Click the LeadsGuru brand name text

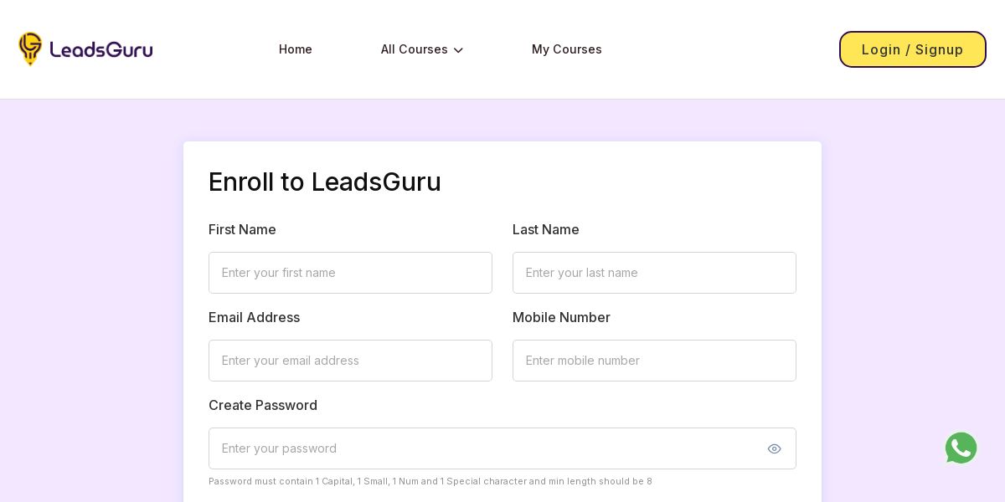click(101, 49)
